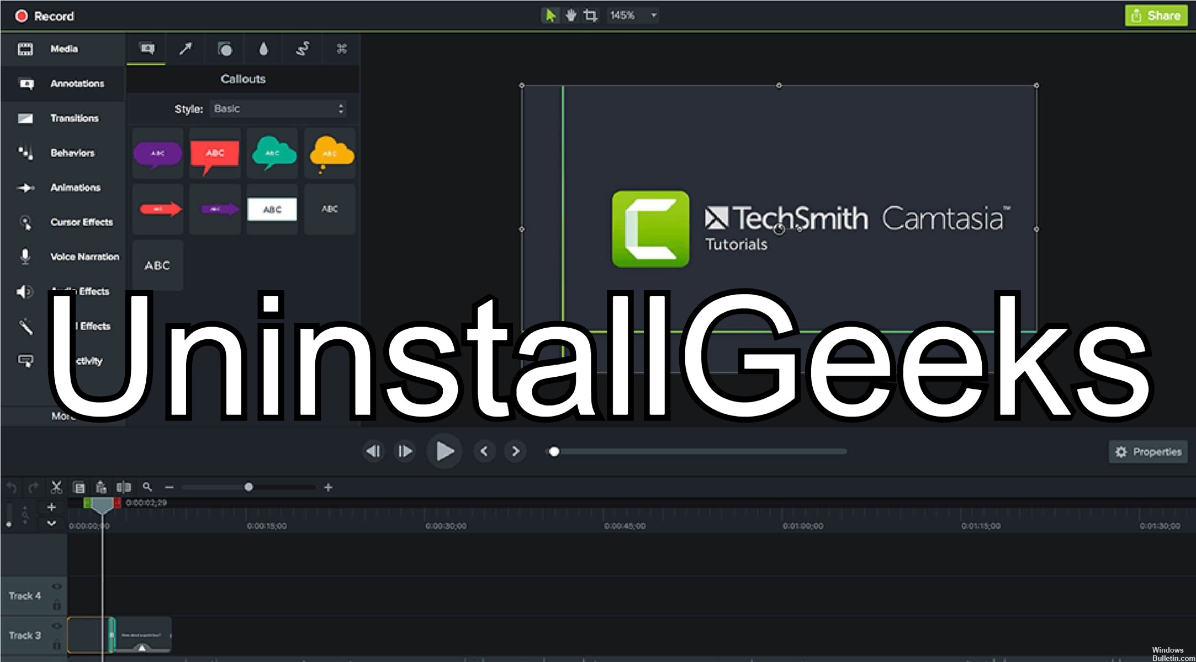Open the Voice Narration tab
This screenshot has width=1196, height=662.
tap(63, 257)
